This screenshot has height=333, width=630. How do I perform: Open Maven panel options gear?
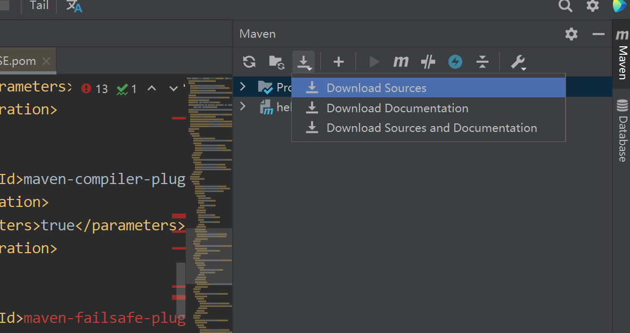click(x=571, y=34)
